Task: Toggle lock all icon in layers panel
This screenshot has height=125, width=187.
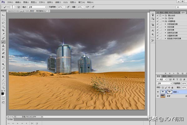Action: [172, 87]
